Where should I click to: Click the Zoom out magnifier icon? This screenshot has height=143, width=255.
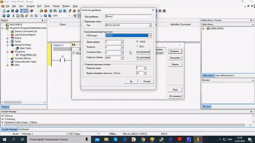(x=50, y=16)
